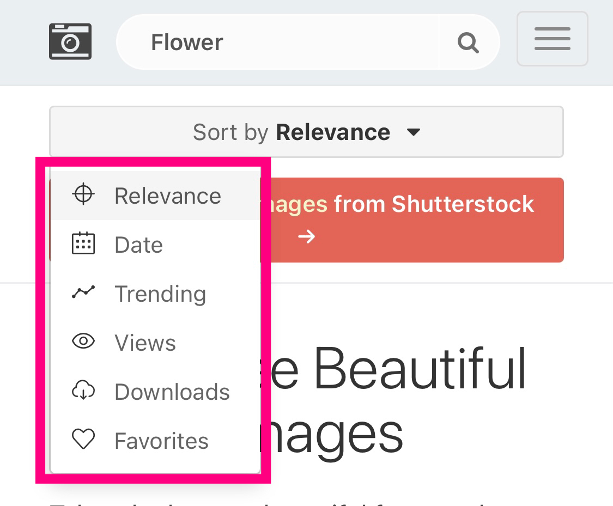Viewport: 613px width, 506px height.
Task: Click the calendar icon beside Date
Action: coord(83,243)
